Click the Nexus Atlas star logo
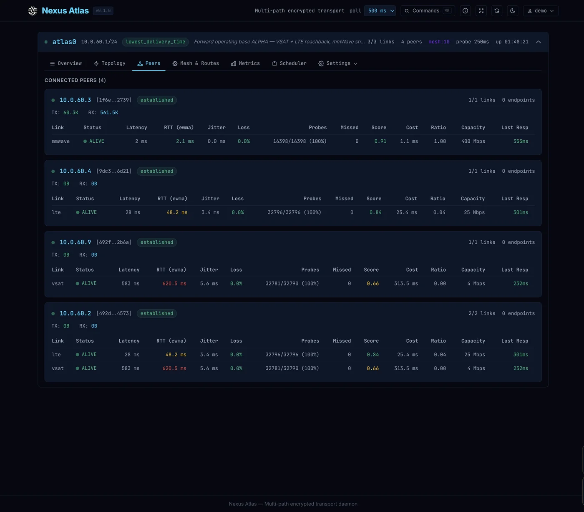Image resolution: width=584 pixels, height=512 pixels. coord(33,11)
